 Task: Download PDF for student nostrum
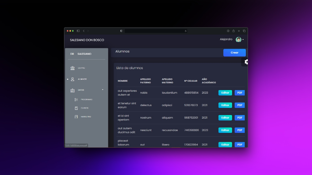[x=240, y=118]
